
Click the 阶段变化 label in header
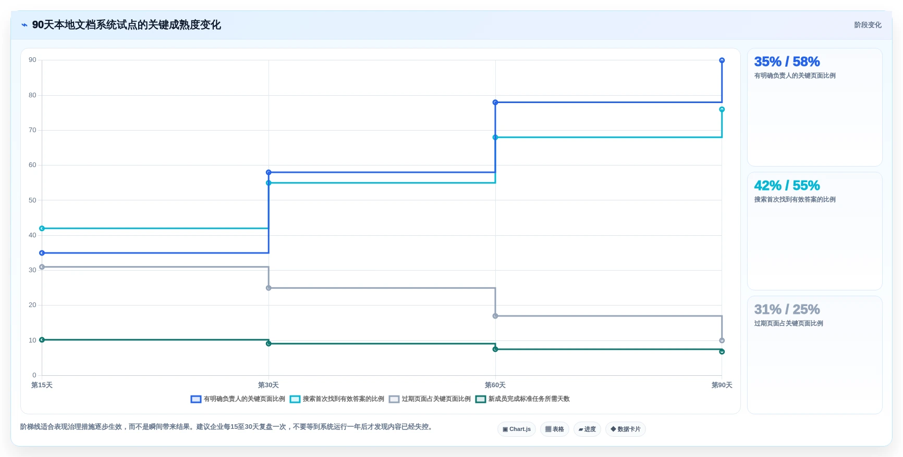coord(868,25)
